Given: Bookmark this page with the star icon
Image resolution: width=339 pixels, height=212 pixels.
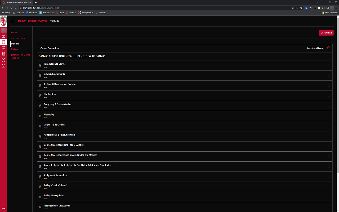Looking at the screenshot, I should coord(301,8).
